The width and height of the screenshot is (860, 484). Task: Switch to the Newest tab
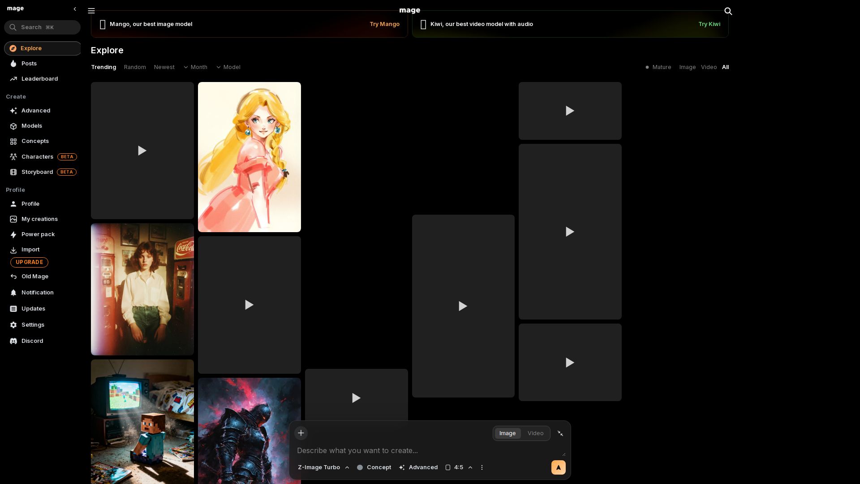pos(164,67)
